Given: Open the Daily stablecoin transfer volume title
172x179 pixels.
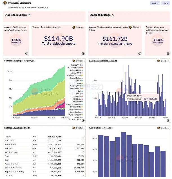Looking at the screenshot, I should tap(103, 61).
